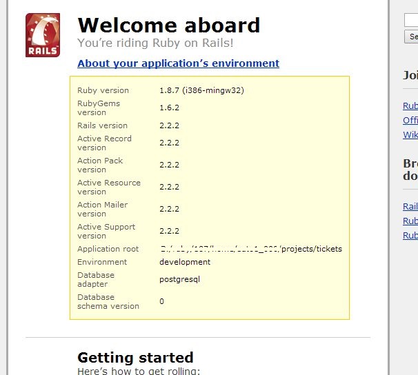Screen dimensions: 418x375
Task: Click the Active Resource version value 2.2.2
Action: 169,187
